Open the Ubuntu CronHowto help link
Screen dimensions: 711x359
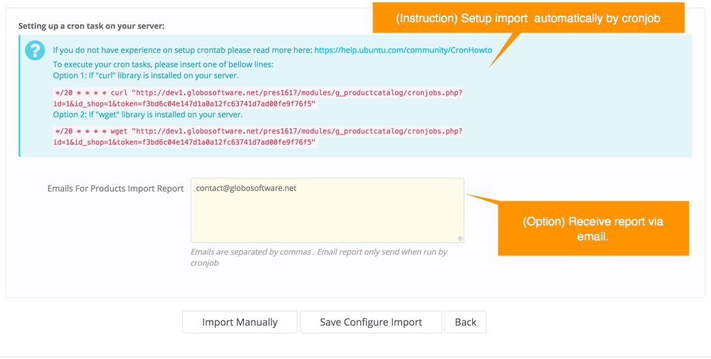coord(402,50)
